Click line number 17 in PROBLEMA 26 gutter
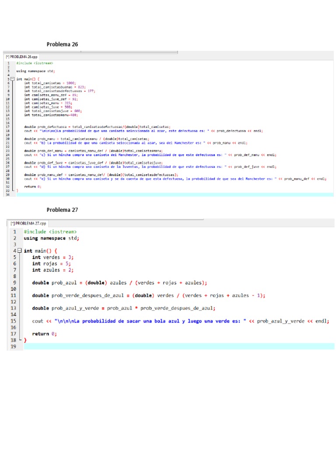Image resolution: width=336 pixels, height=449 pixels. tap(8, 126)
